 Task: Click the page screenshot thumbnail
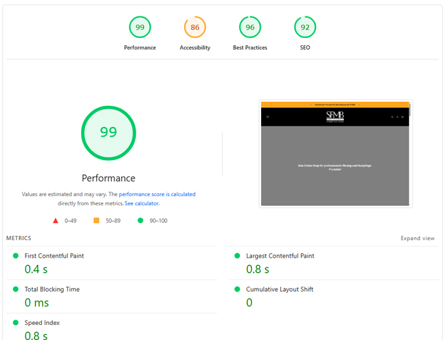click(335, 154)
